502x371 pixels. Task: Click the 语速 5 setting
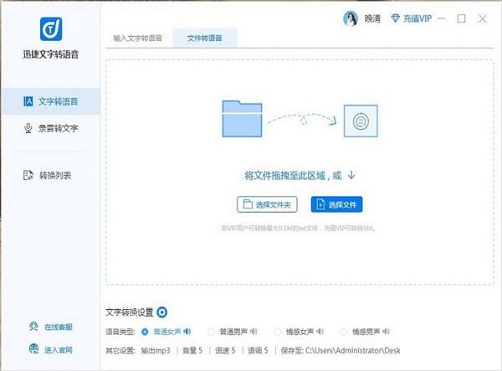225,351
